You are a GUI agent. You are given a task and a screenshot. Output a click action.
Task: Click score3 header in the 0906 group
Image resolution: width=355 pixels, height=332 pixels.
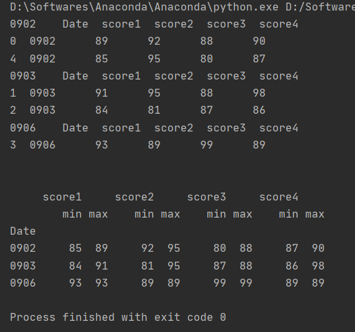pyautogui.click(x=226, y=128)
